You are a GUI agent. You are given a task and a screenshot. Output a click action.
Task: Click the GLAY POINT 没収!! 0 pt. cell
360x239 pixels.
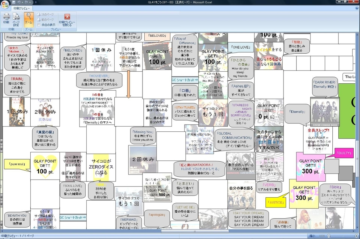tap(268, 112)
